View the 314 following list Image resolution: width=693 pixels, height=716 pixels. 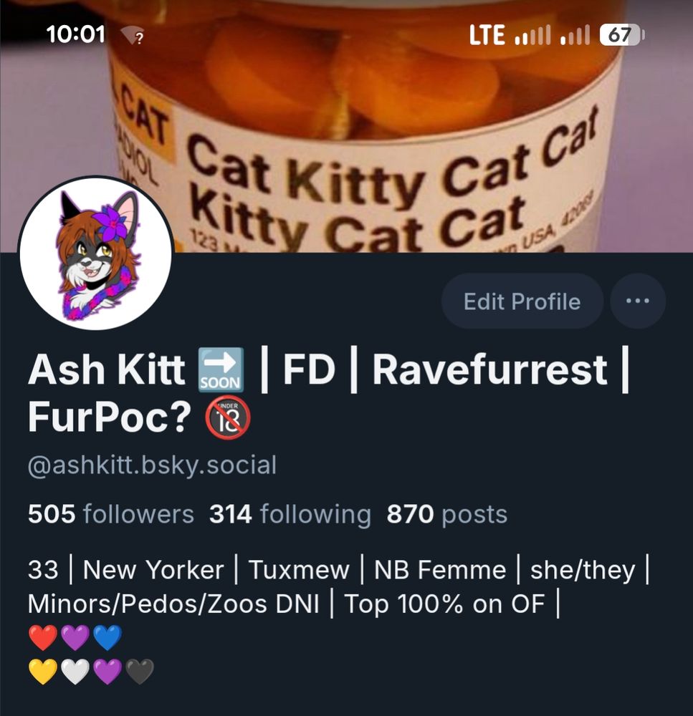coord(290,514)
